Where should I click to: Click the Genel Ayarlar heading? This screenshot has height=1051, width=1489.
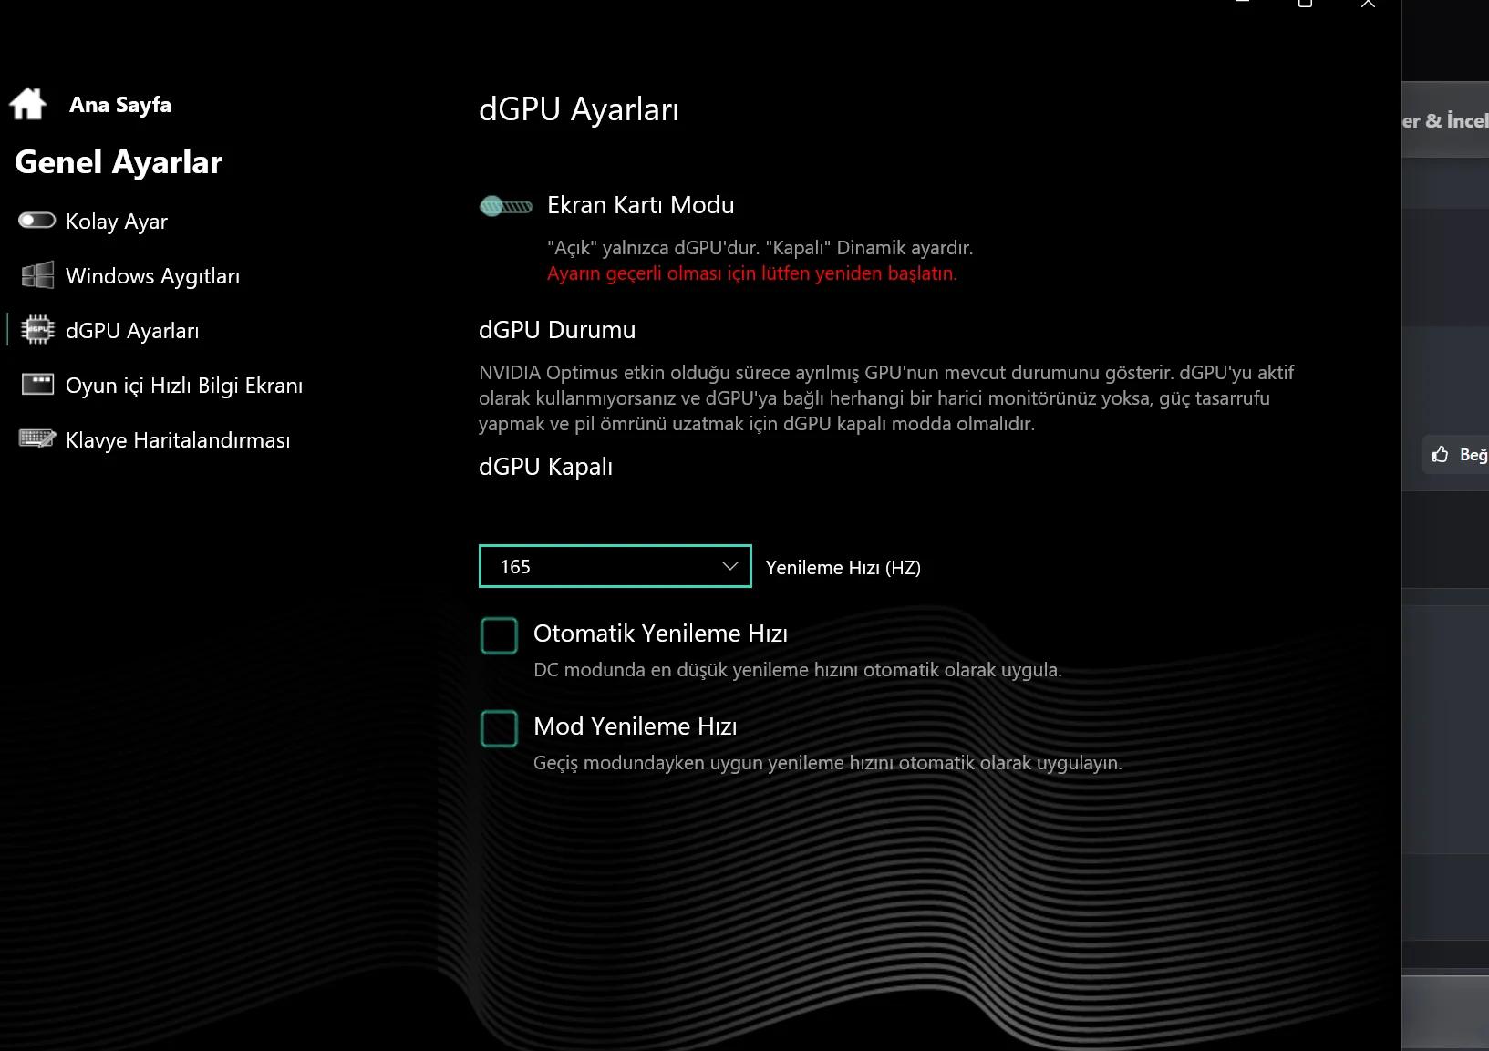tap(119, 162)
